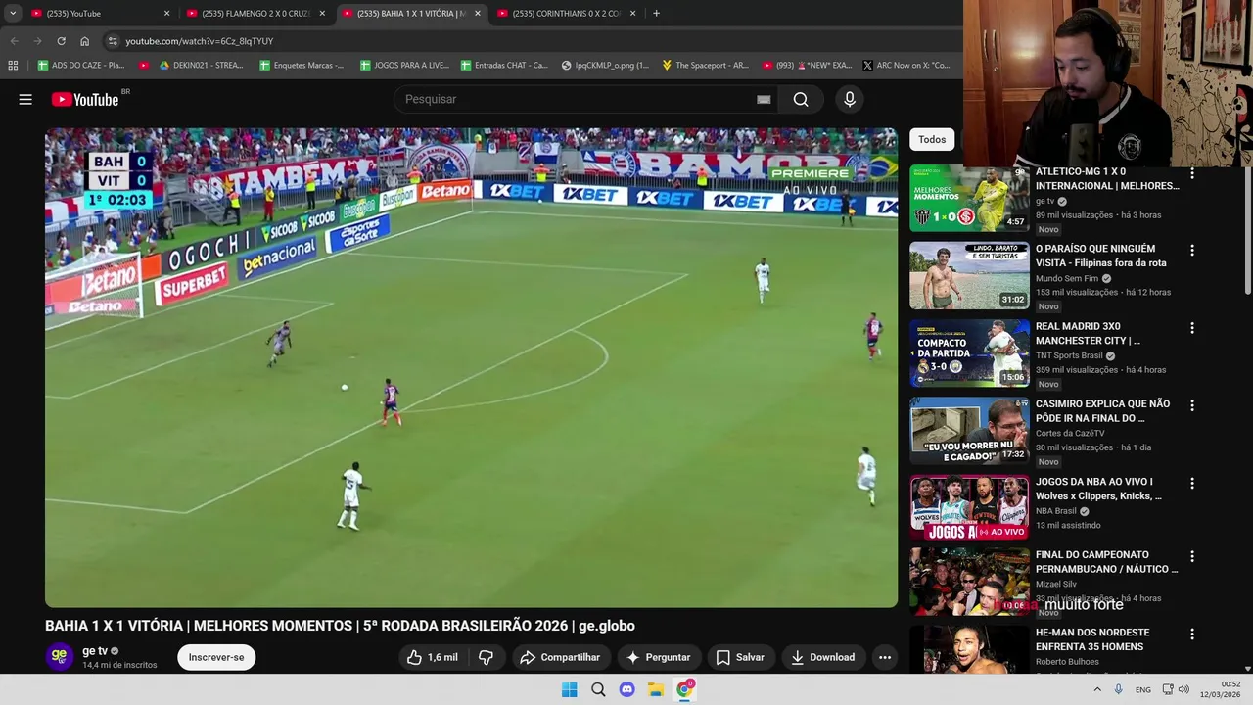Click the Inscrever-se subscribe button
Image resolution: width=1253 pixels, height=705 pixels.
(216, 657)
